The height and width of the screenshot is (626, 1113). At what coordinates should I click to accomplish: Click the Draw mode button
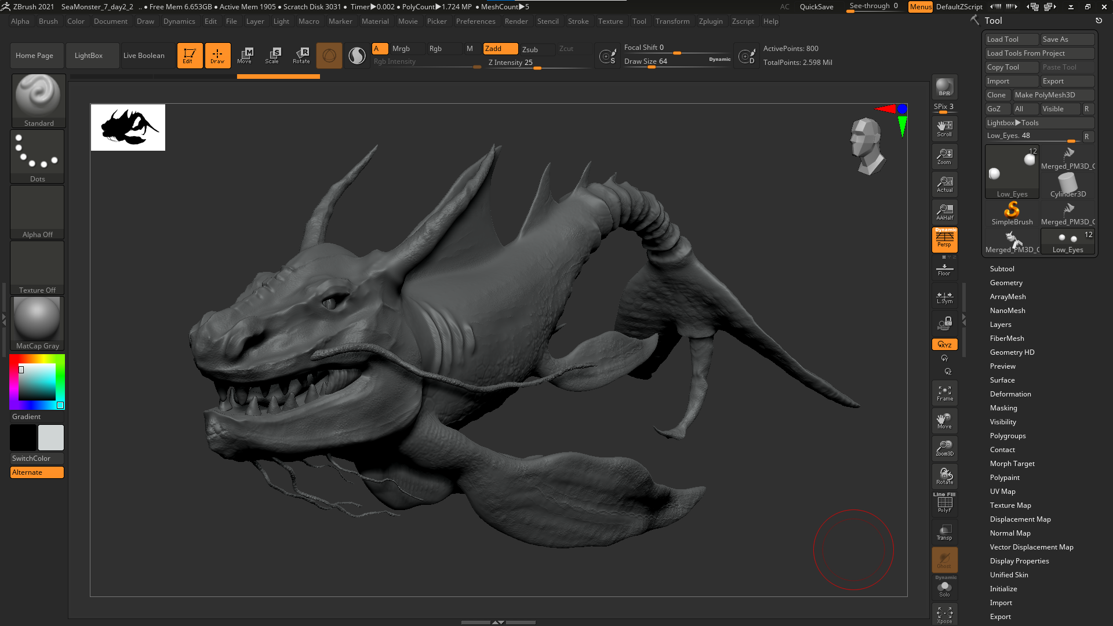tap(217, 54)
